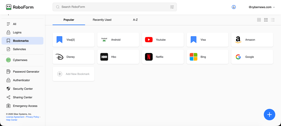Click the Sharing Center label text
This screenshot has height=126, width=281.
(23, 97)
